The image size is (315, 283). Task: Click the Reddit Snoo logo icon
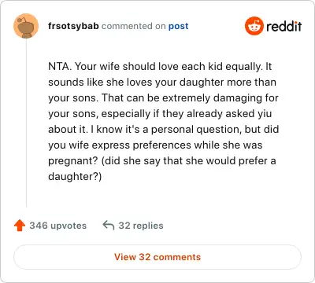pos(254,26)
